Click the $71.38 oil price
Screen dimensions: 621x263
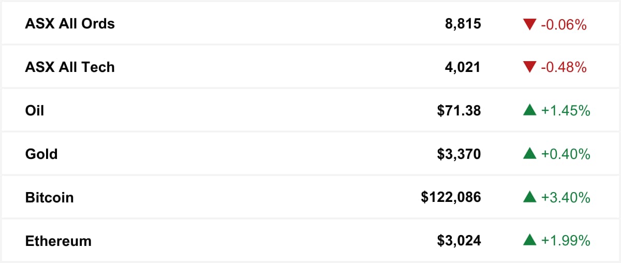click(x=459, y=111)
